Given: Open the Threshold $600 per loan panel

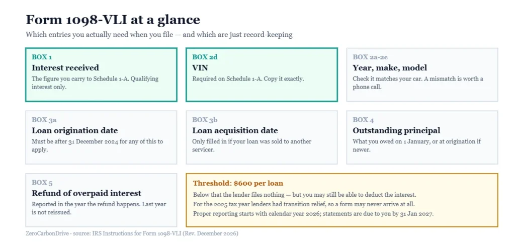Looking at the screenshot, I should click(x=342, y=200).
